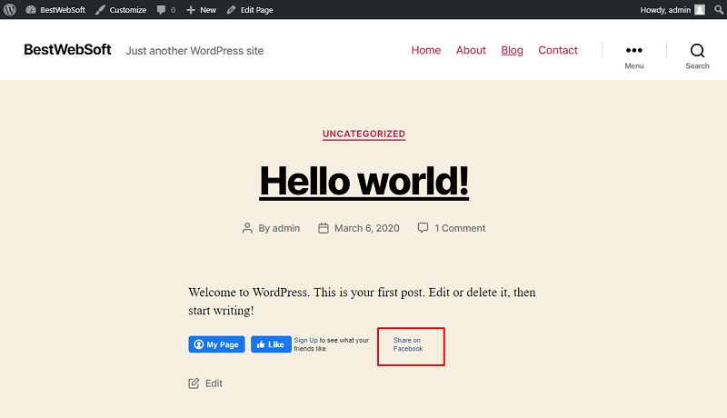Click the admin bar search magnifier

click(x=719, y=10)
